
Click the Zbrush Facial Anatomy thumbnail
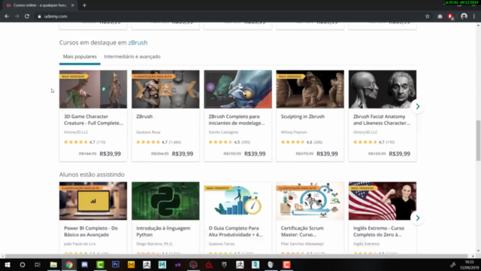point(383,89)
